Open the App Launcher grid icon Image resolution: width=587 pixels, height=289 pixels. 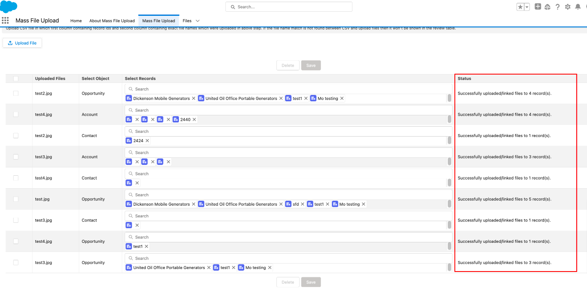5,20
